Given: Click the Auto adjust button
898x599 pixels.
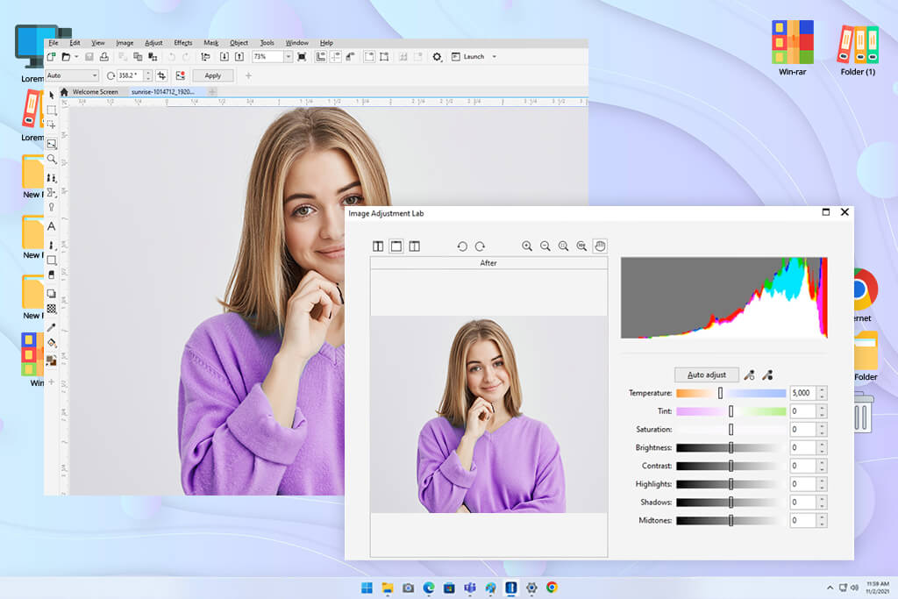Looking at the screenshot, I should click(x=707, y=375).
